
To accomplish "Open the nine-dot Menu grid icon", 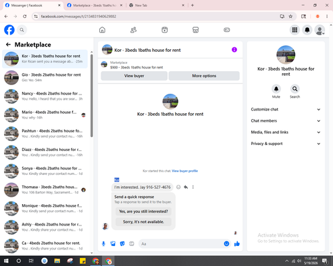I will point(294,30).
